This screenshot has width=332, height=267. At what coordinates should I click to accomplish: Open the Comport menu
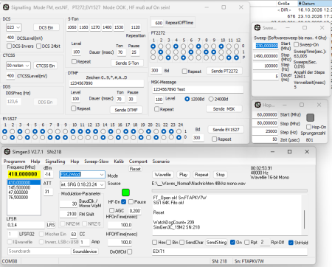pyautogui.click(x=138, y=162)
